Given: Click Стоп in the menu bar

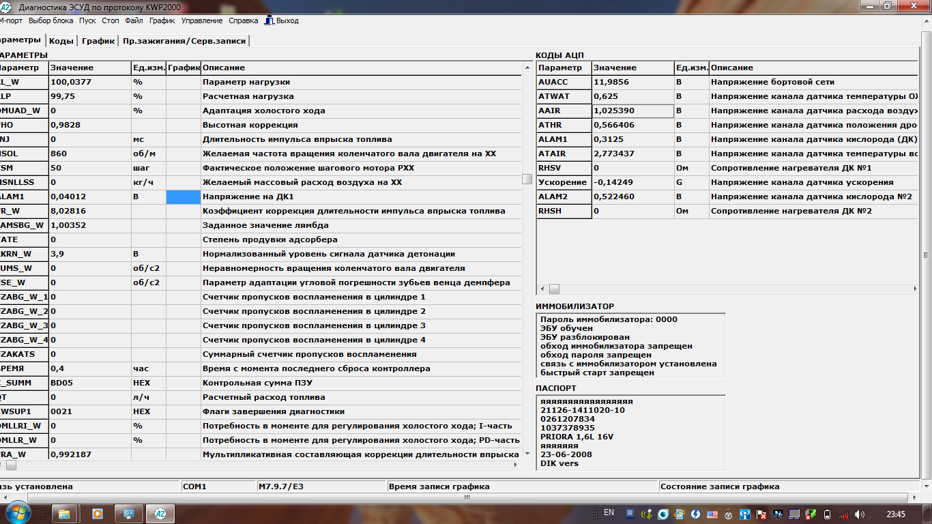Looking at the screenshot, I should (111, 20).
